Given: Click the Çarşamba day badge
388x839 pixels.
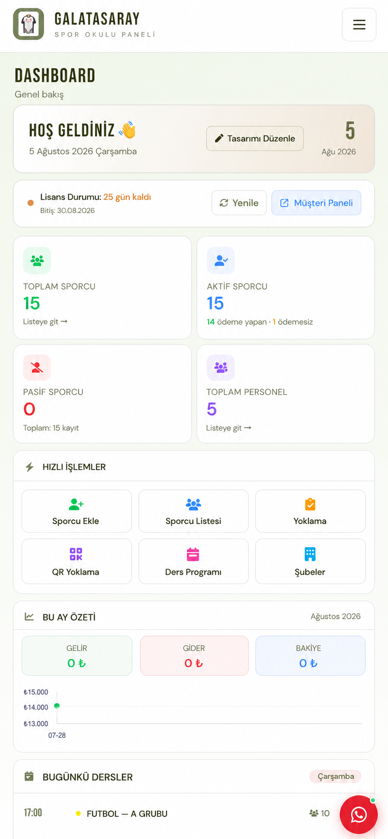Looking at the screenshot, I should (336, 776).
